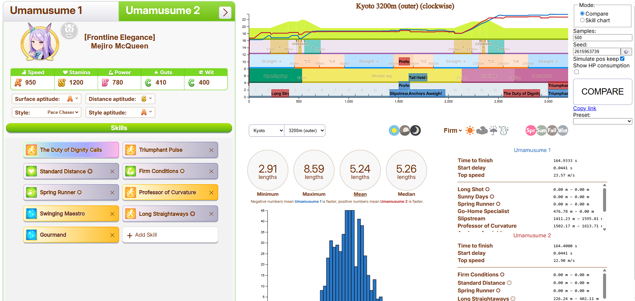The width and height of the screenshot is (635, 301).
Task: Select Skill chart mode radio button
Action: pyautogui.click(x=582, y=20)
